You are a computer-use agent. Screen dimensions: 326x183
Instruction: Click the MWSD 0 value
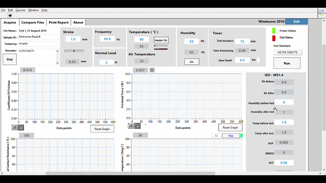point(284,152)
